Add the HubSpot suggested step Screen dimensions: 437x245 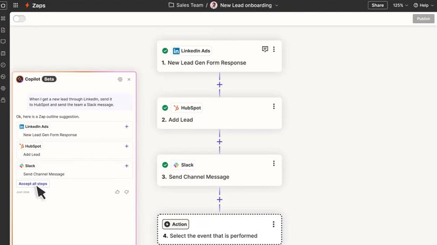tap(127, 146)
